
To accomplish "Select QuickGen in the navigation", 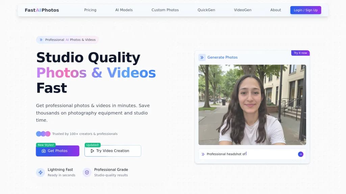I will click(x=206, y=10).
